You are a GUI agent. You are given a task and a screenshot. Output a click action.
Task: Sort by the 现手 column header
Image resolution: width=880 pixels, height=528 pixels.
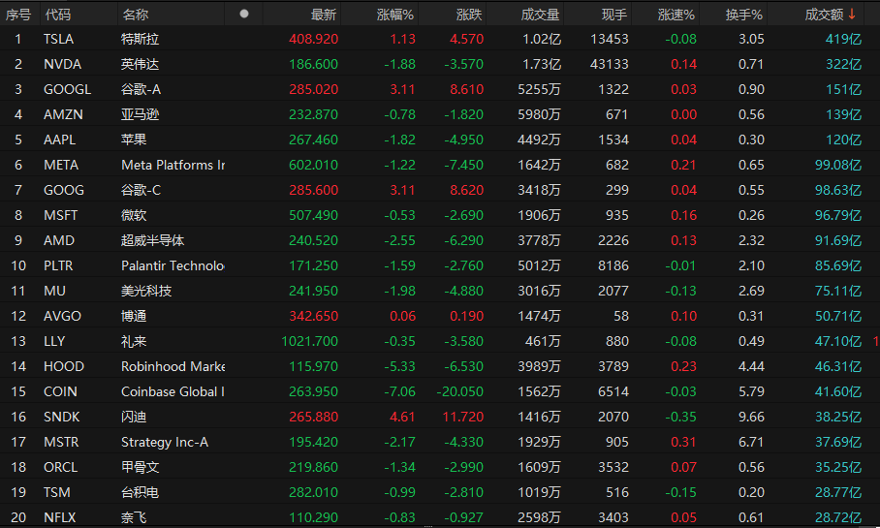click(614, 15)
